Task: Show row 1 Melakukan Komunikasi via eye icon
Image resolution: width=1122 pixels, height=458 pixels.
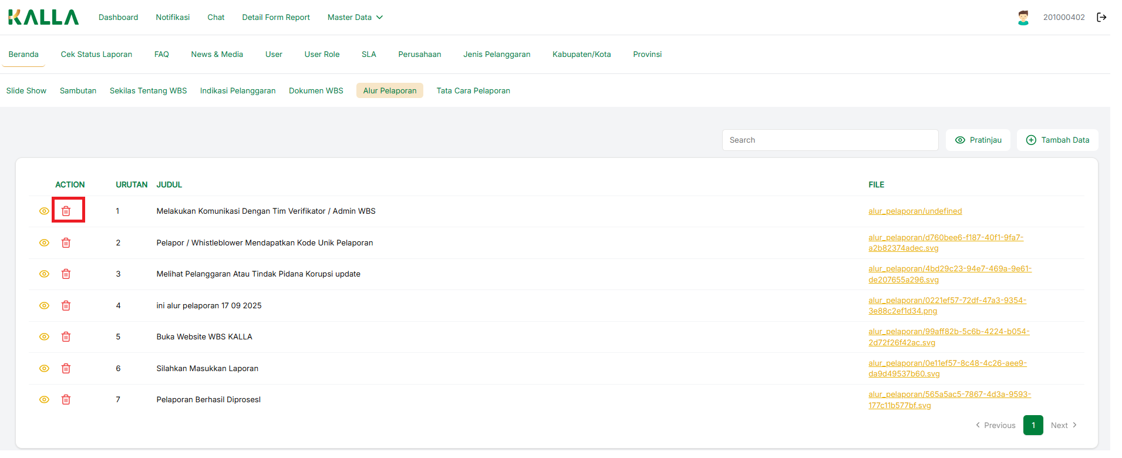Action: [44, 211]
